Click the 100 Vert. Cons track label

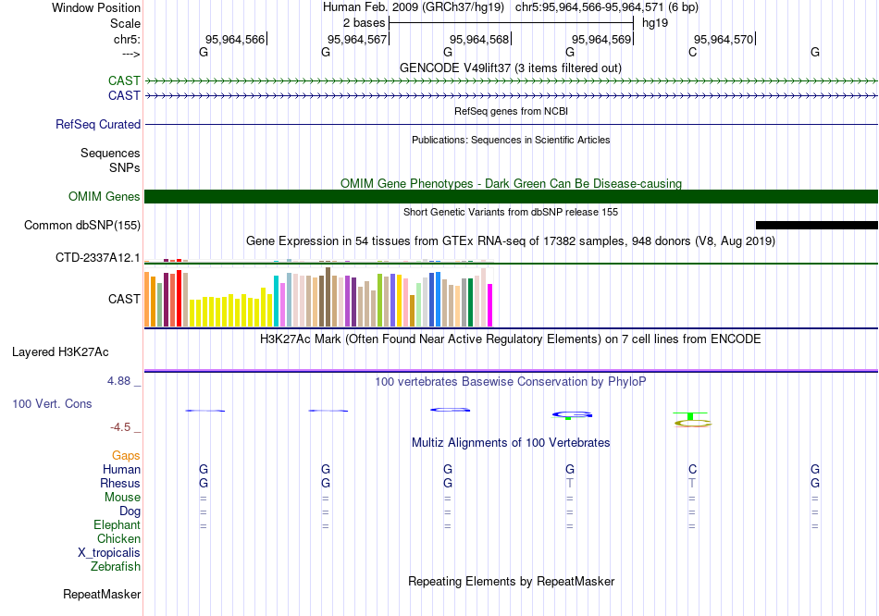click(x=52, y=404)
